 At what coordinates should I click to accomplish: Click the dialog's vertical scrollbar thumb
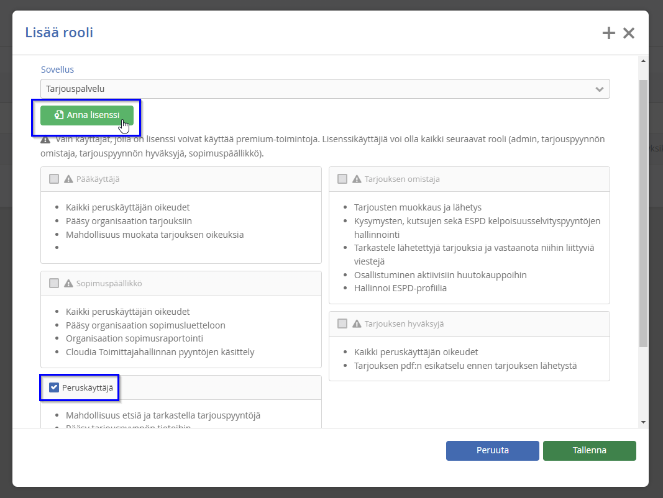tap(643, 214)
